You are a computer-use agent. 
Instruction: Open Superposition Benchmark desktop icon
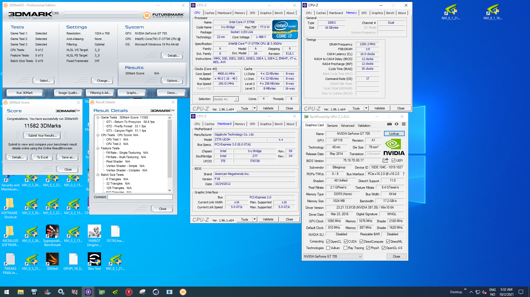(x=52, y=236)
